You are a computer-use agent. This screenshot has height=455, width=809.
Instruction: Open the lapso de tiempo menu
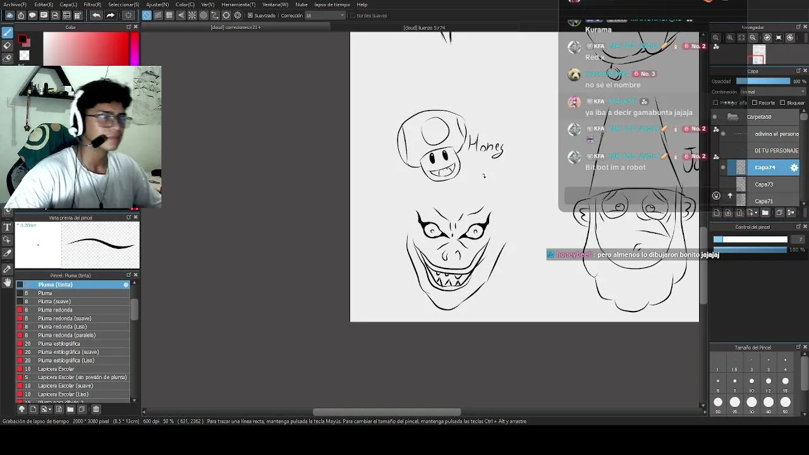pyautogui.click(x=332, y=4)
